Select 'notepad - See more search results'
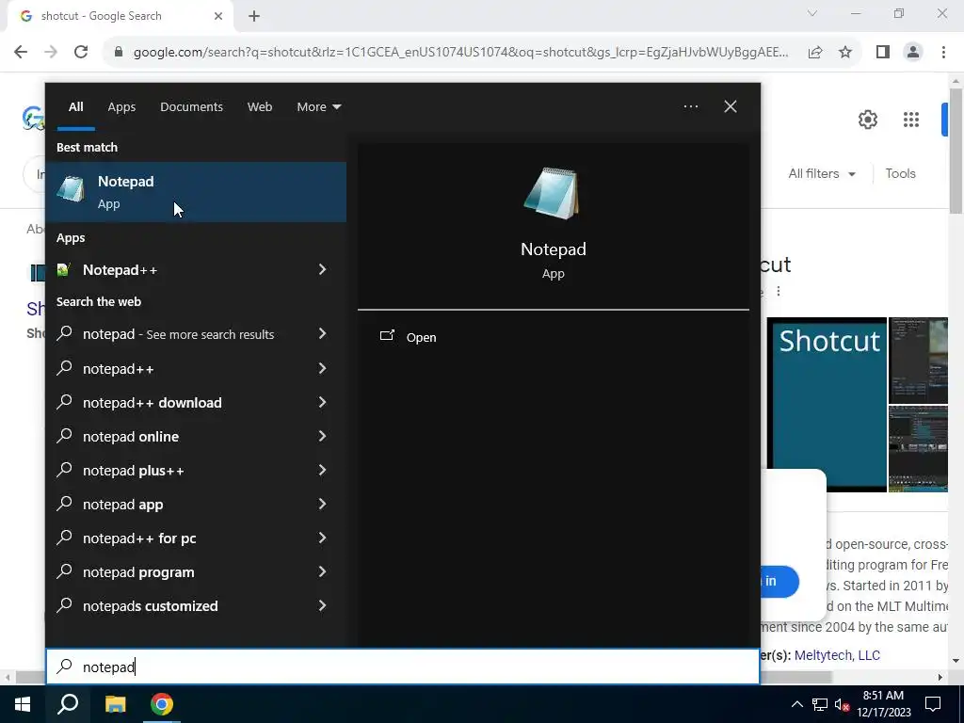964x723 pixels. click(178, 334)
